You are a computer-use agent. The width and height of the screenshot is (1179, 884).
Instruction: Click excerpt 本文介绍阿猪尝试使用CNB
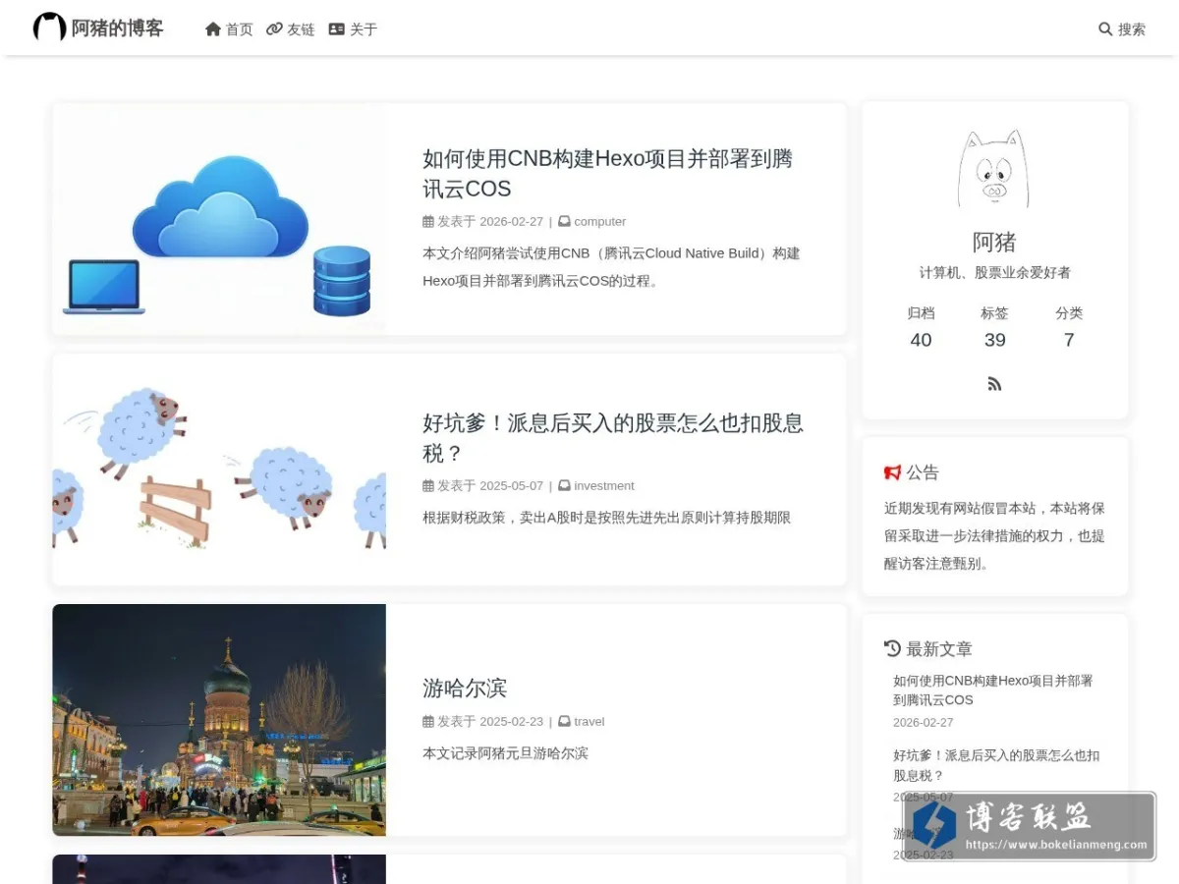point(611,267)
